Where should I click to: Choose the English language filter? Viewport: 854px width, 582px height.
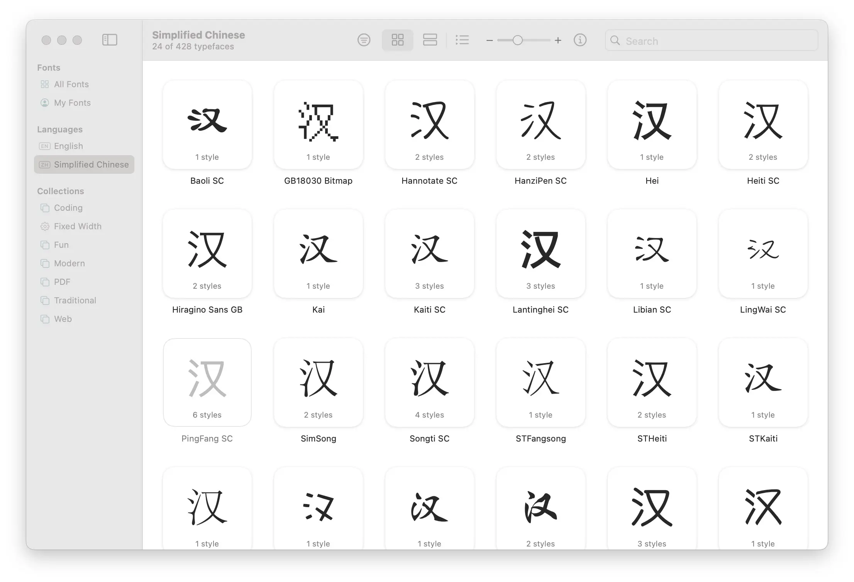84,146
